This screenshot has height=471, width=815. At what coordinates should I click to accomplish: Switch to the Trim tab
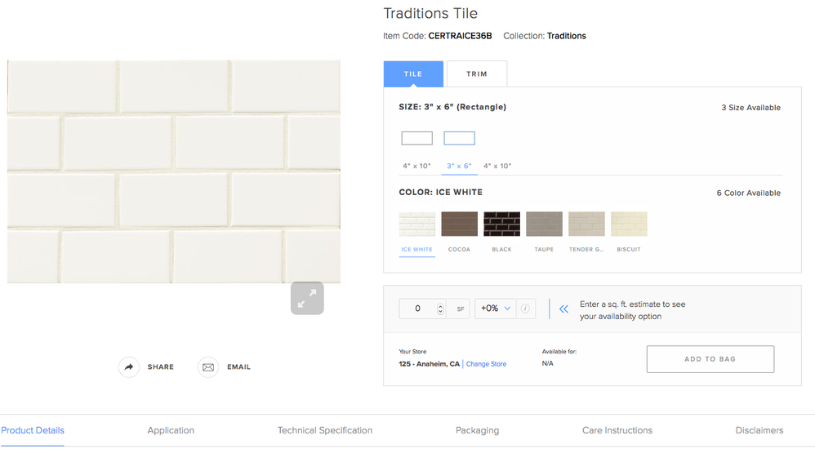[477, 74]
